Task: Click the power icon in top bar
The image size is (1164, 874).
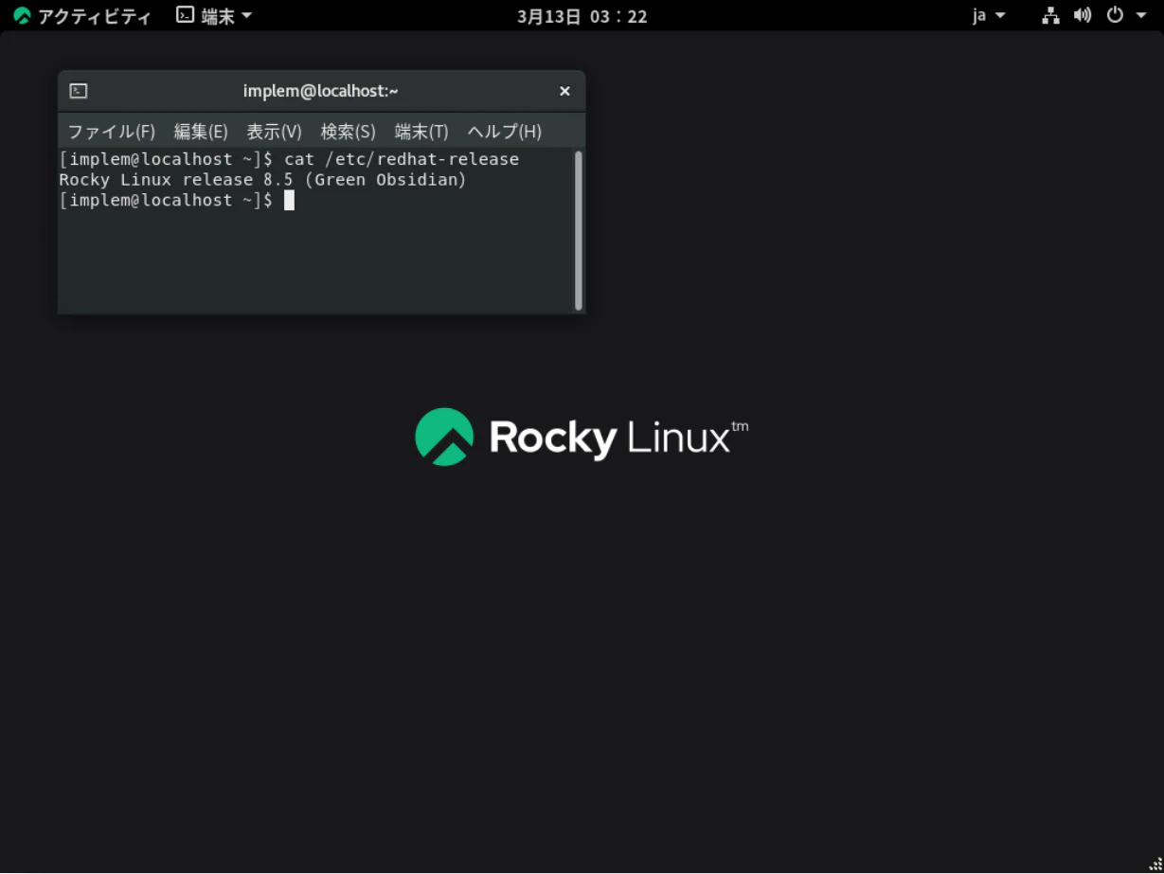Action: pos(1115,16)
